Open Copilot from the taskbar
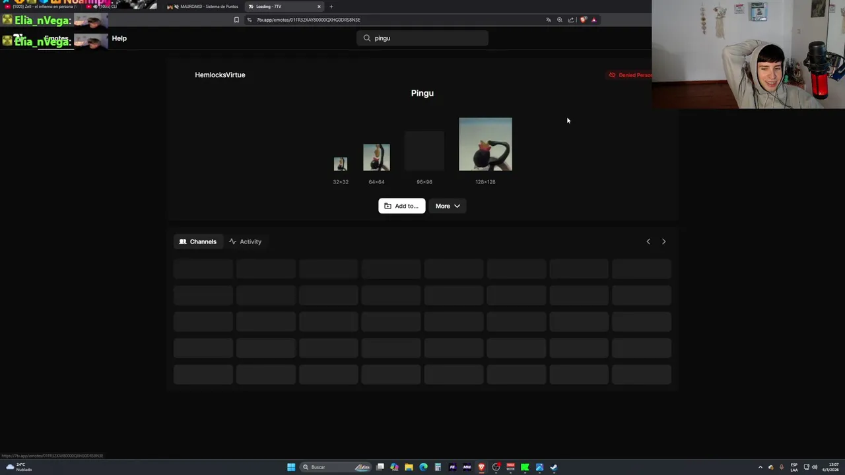The width and height of the screenshot is (845, 475). point(394,467)
